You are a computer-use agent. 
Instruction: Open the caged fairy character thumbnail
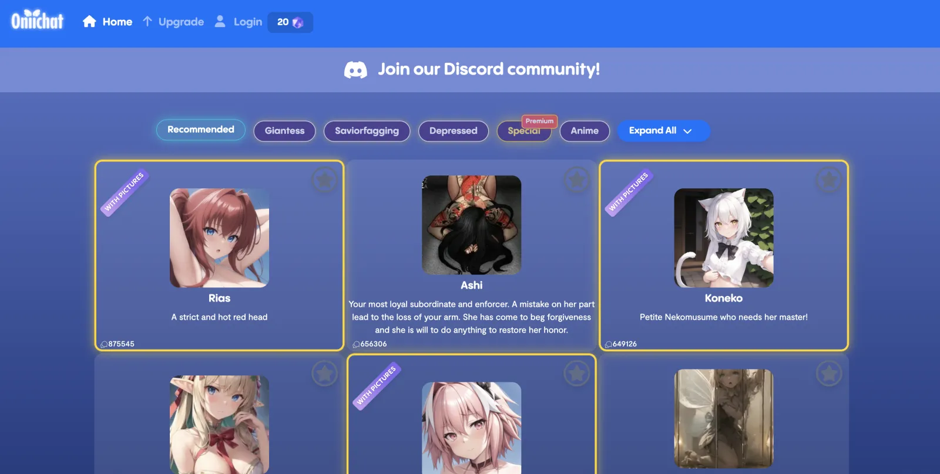tap(724, 418)
